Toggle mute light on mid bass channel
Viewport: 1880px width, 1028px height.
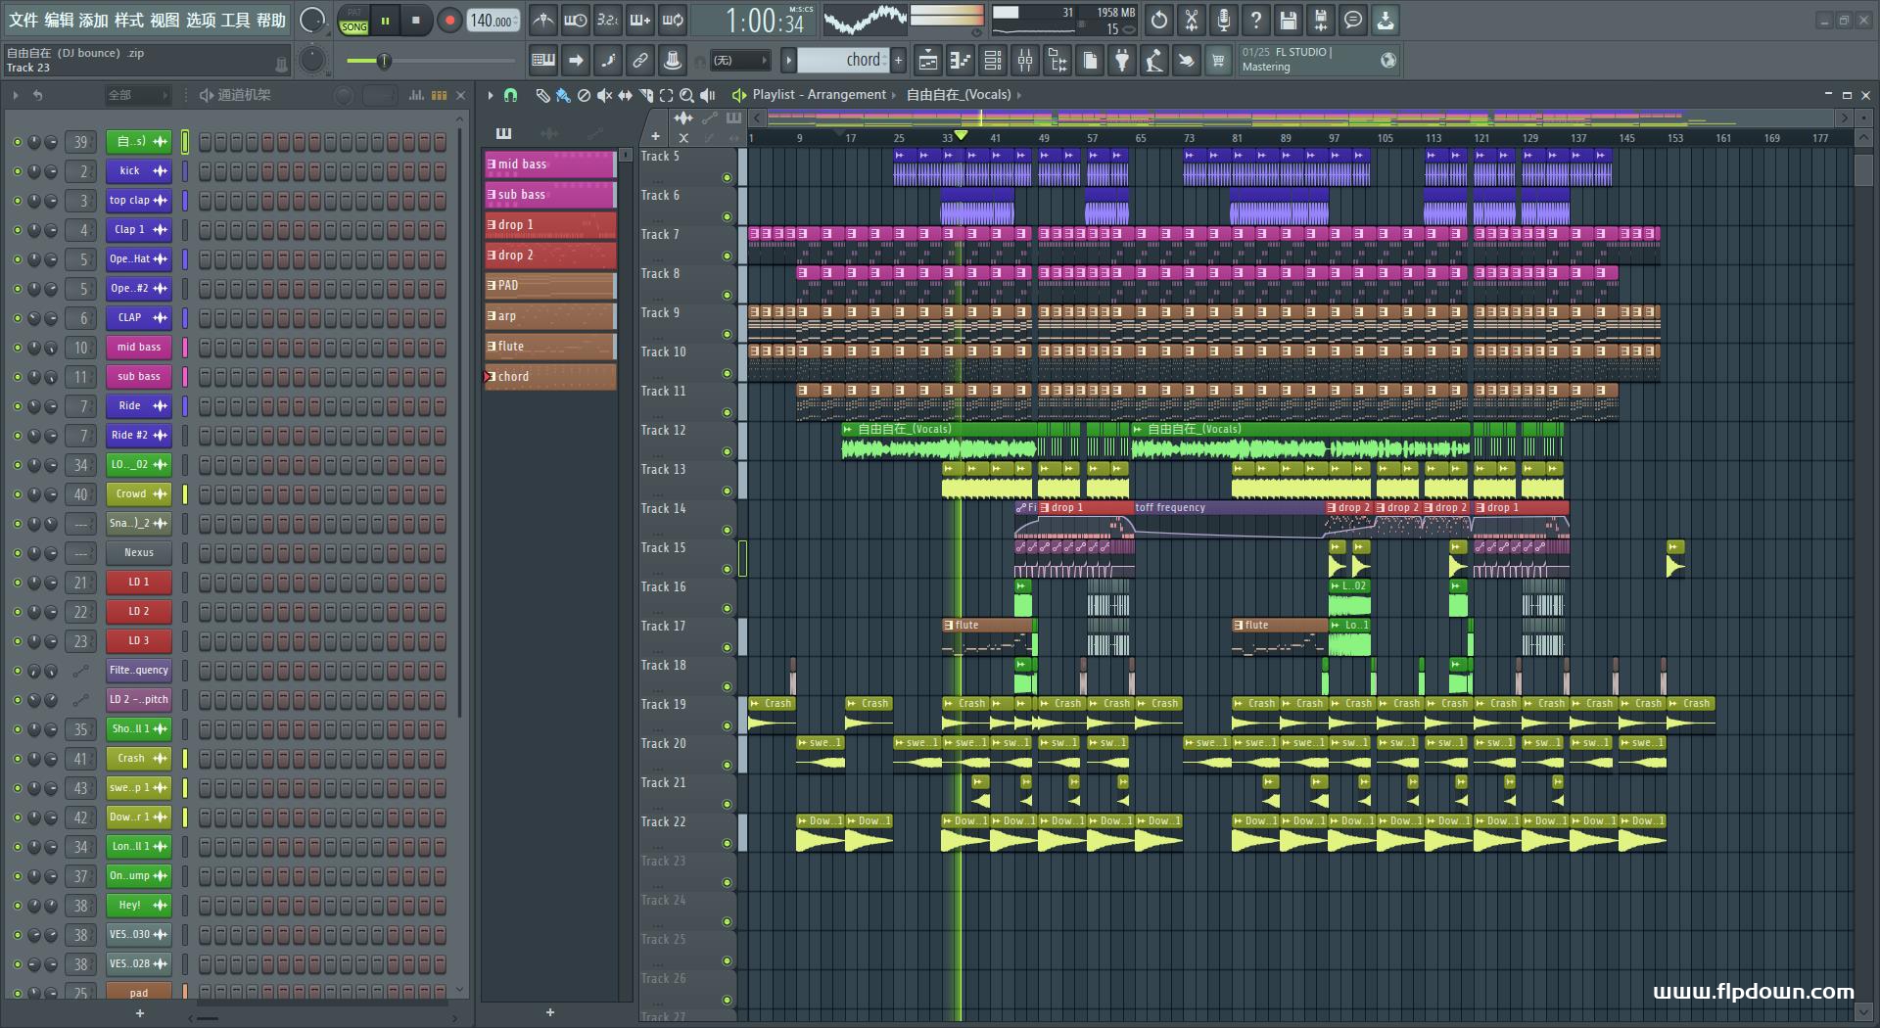[17, 348]
